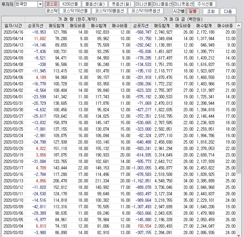
Task: Switch to 콜옵션(월) view
Action: coord(94,4)
